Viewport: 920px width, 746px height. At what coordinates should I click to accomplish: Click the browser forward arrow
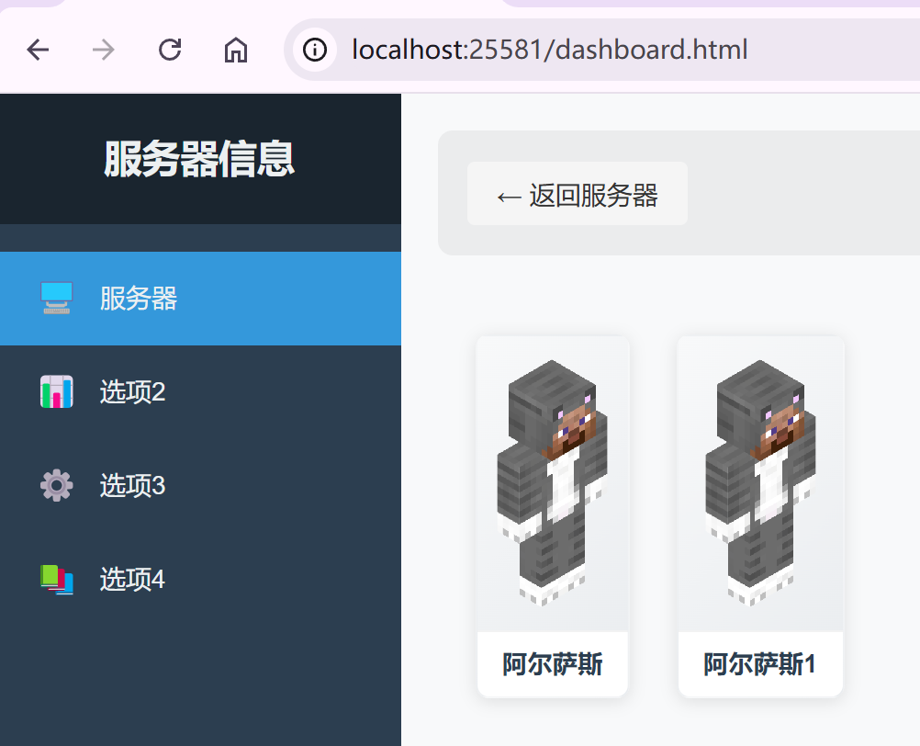click(x=103, y=50)
